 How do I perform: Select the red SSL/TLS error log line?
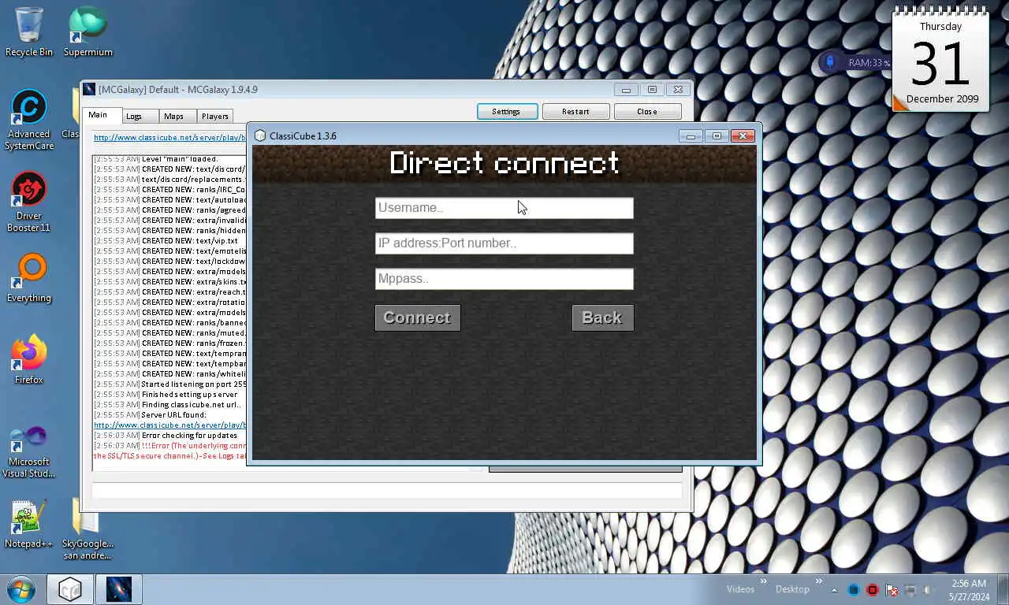169,451
